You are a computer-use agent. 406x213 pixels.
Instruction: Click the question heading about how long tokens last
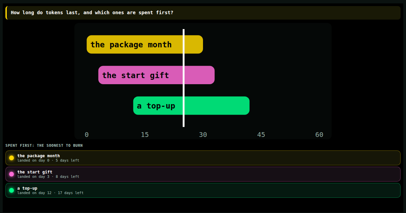[92, 13]
